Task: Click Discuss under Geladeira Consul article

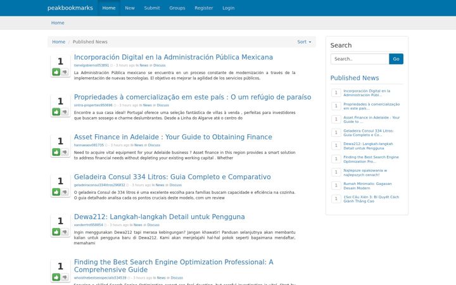Action: (175, 185)
